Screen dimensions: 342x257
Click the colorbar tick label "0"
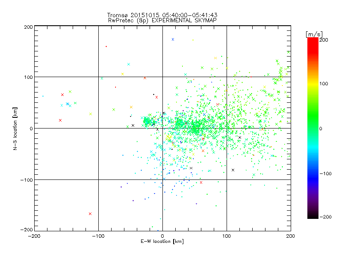coord(321,128)
